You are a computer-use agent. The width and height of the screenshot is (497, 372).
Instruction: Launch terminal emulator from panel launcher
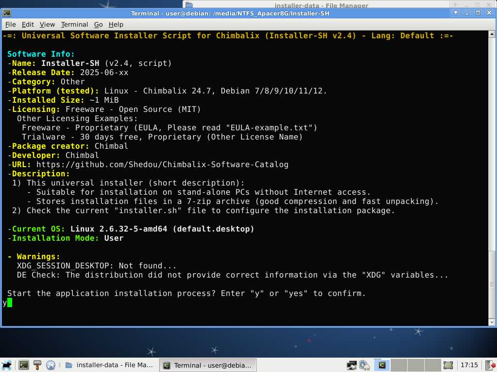coord(23,365)
